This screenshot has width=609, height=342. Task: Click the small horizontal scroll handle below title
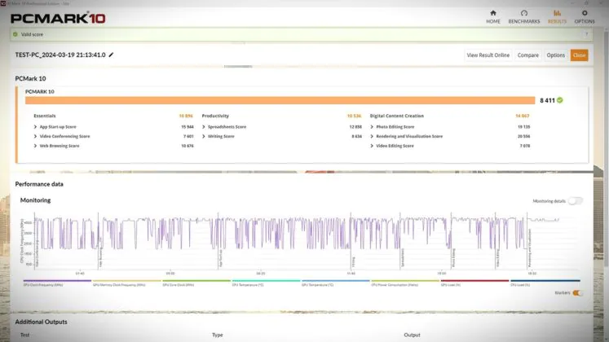click(238, 66)
